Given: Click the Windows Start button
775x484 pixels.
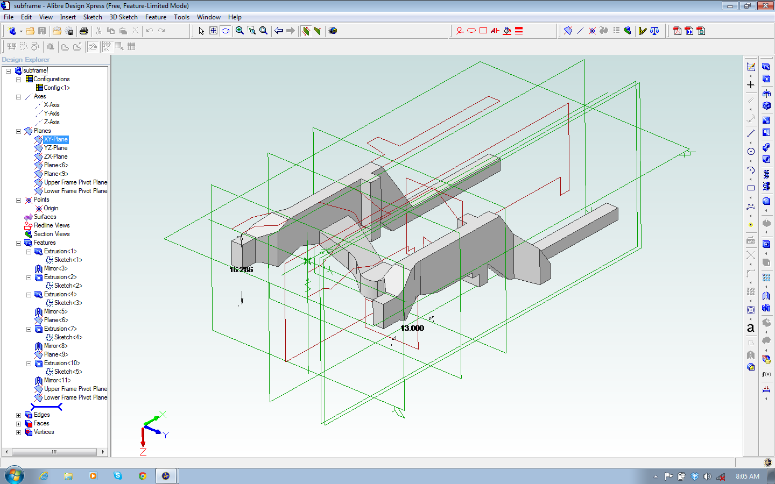Looking at the screenshot, I should coord(15,476).
